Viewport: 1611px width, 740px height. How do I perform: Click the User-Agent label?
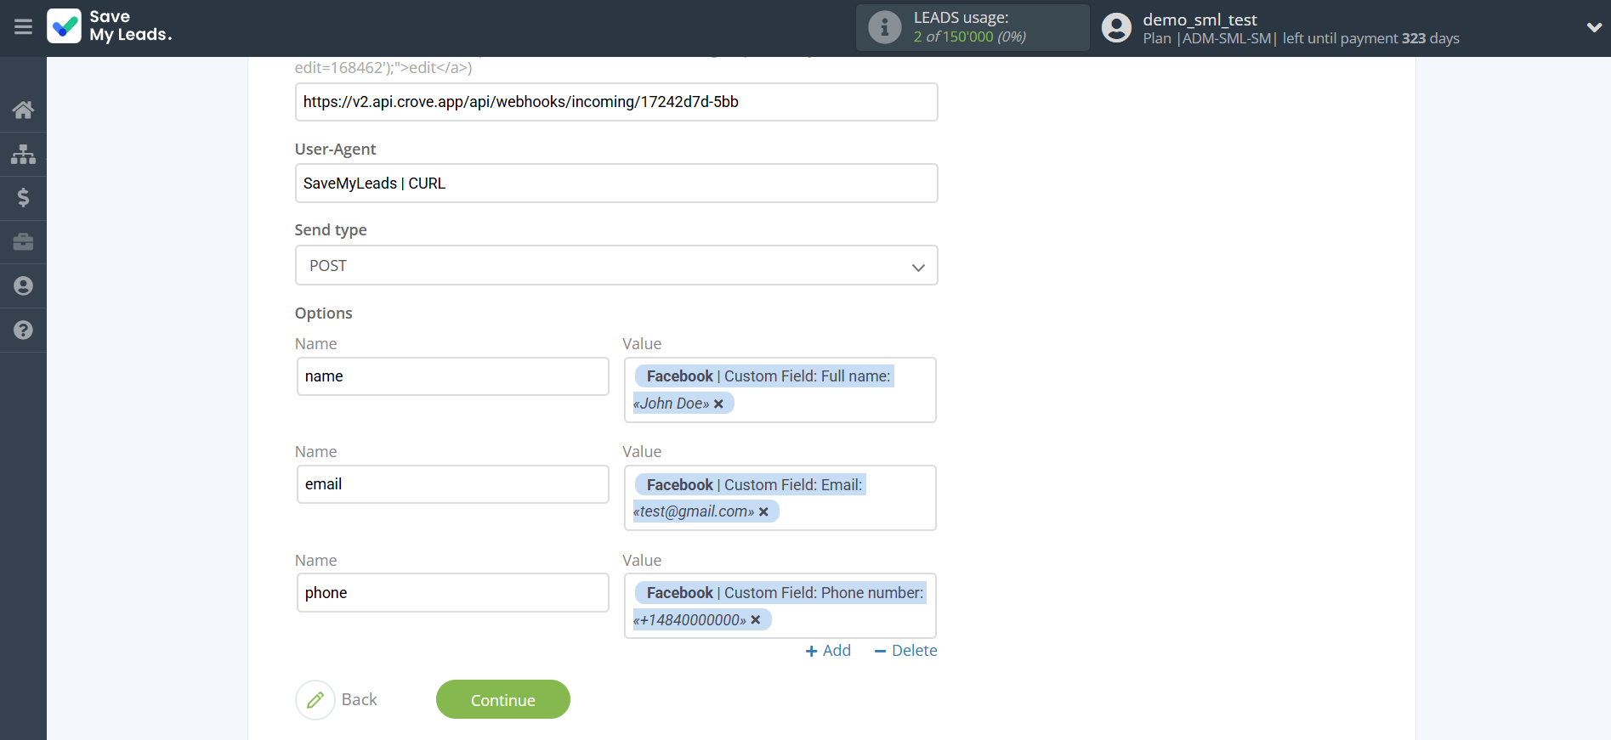click(x=335, y=149)
